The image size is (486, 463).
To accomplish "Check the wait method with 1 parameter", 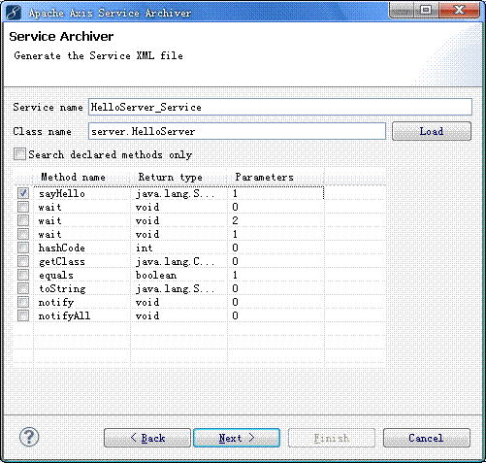I will (x=23, y=234).
